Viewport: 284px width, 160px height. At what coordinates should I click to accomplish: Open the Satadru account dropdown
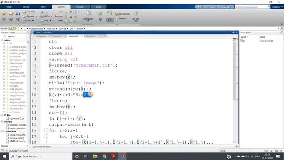277,7
